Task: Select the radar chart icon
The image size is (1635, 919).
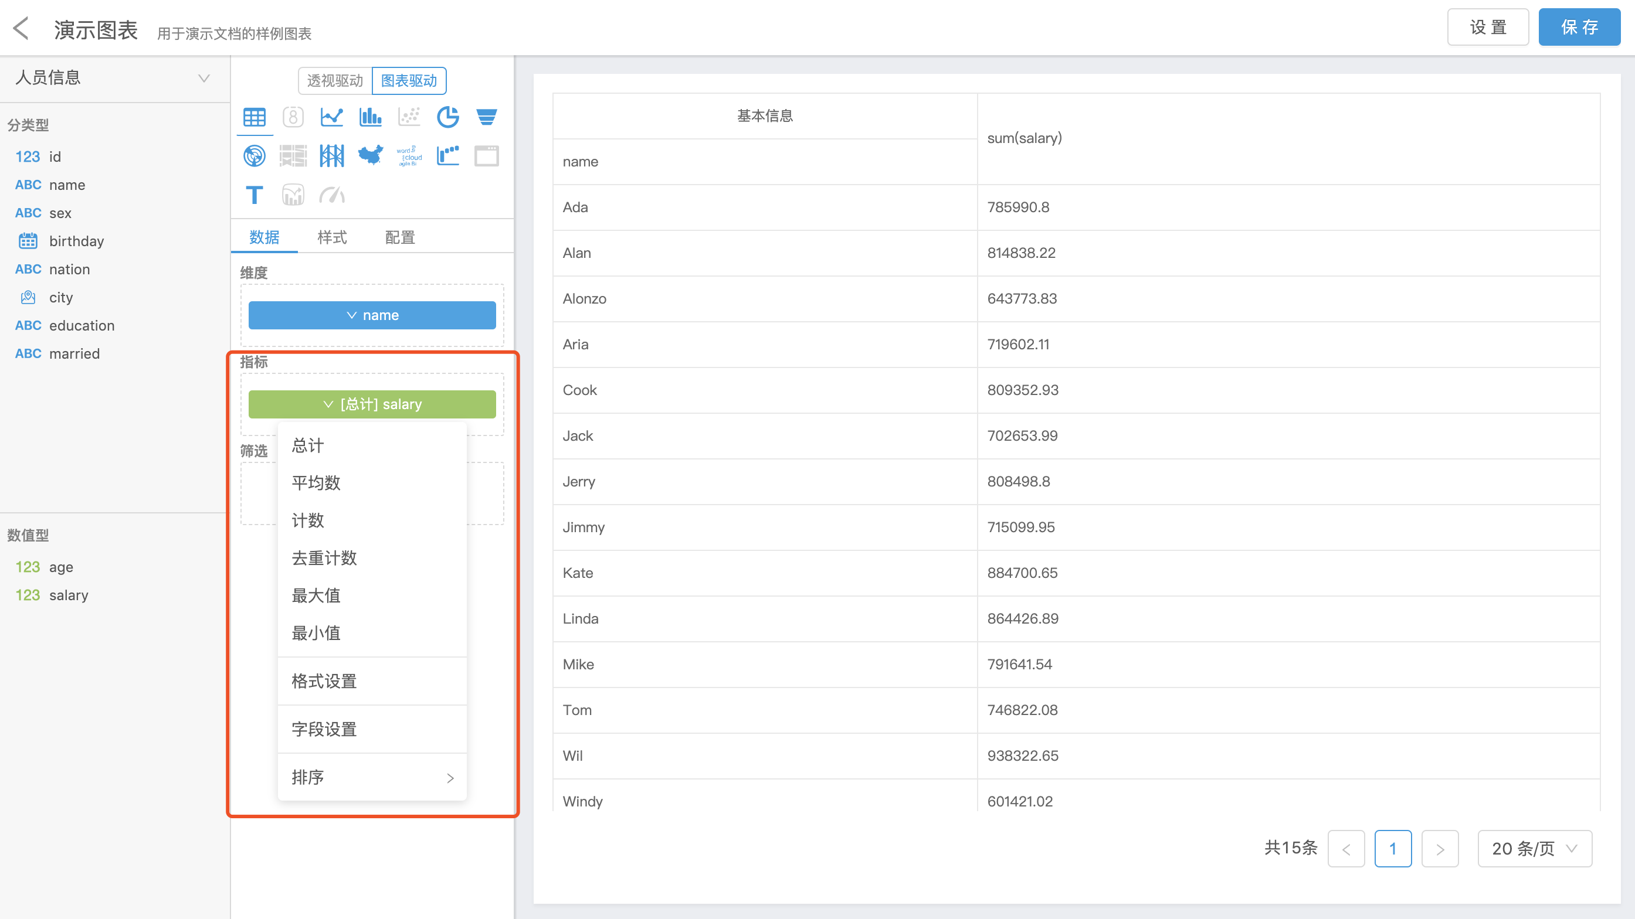Action: pos(254,155)
